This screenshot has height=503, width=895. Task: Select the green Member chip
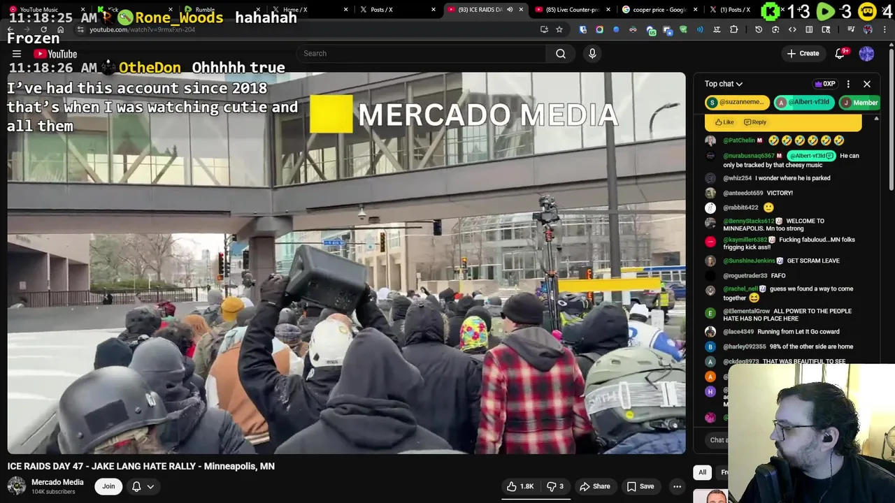[x=859, y=102]
